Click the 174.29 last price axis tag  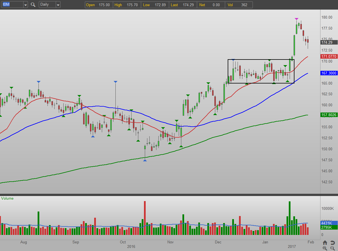[329, 42]
